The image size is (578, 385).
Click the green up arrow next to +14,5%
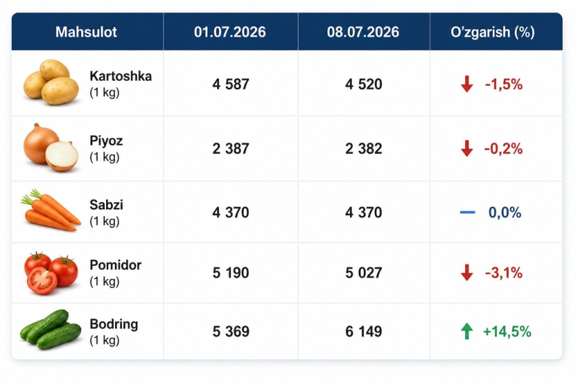467,331
